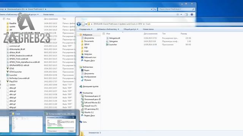Select GTAVLauncher in the GTA V window
Screen dimensions: 243x136
point(16,72)
